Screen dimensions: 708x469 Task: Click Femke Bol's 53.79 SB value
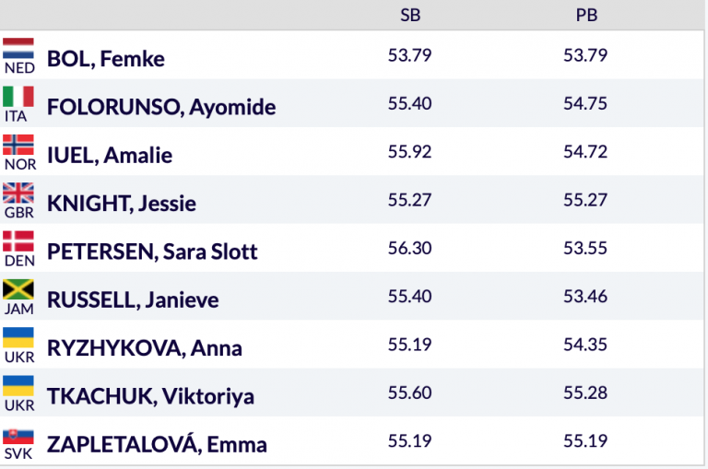tap(409, 55)
